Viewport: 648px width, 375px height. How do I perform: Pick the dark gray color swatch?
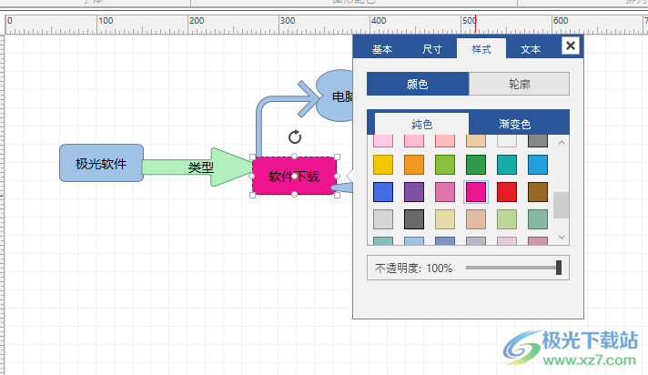(x=414, y=219)
